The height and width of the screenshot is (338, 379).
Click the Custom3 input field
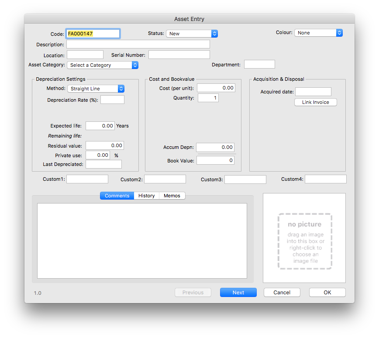point(245,179)
